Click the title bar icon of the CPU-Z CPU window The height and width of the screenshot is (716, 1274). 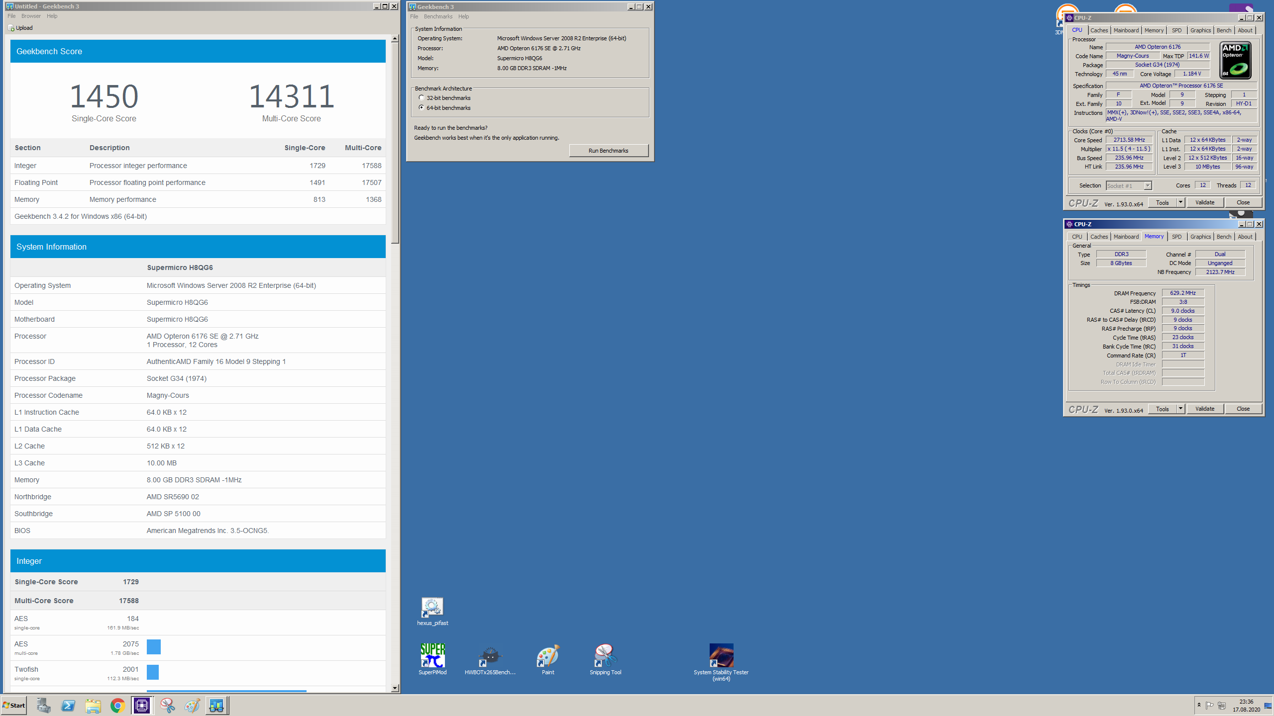coord(1069,18)
